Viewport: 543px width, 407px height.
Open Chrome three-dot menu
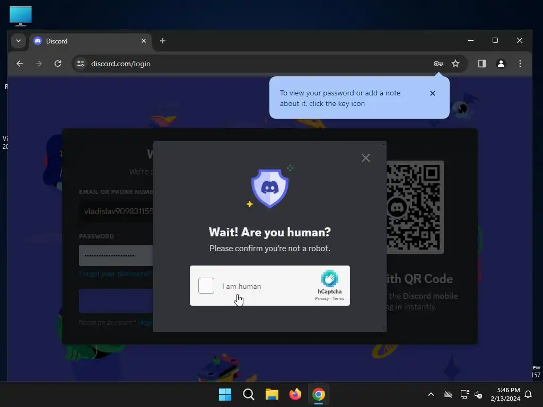pos(520,64)
